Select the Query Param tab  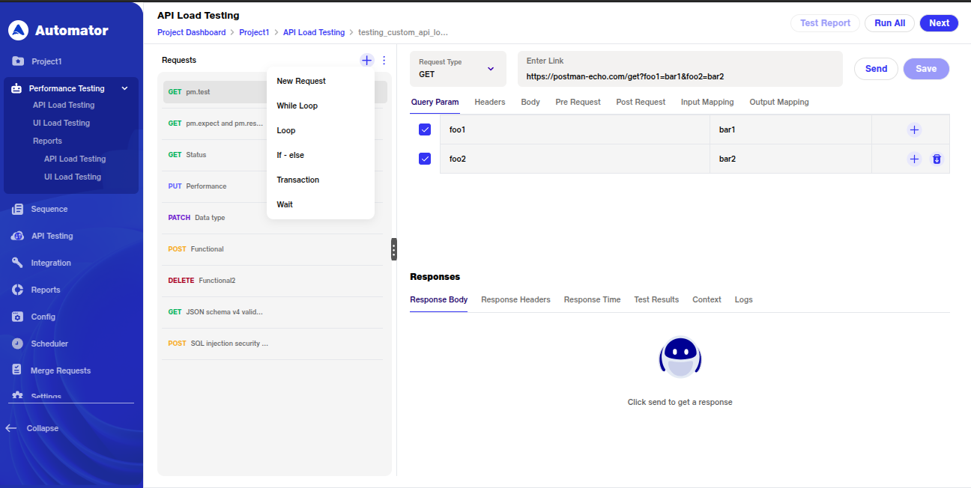(435, 102)
